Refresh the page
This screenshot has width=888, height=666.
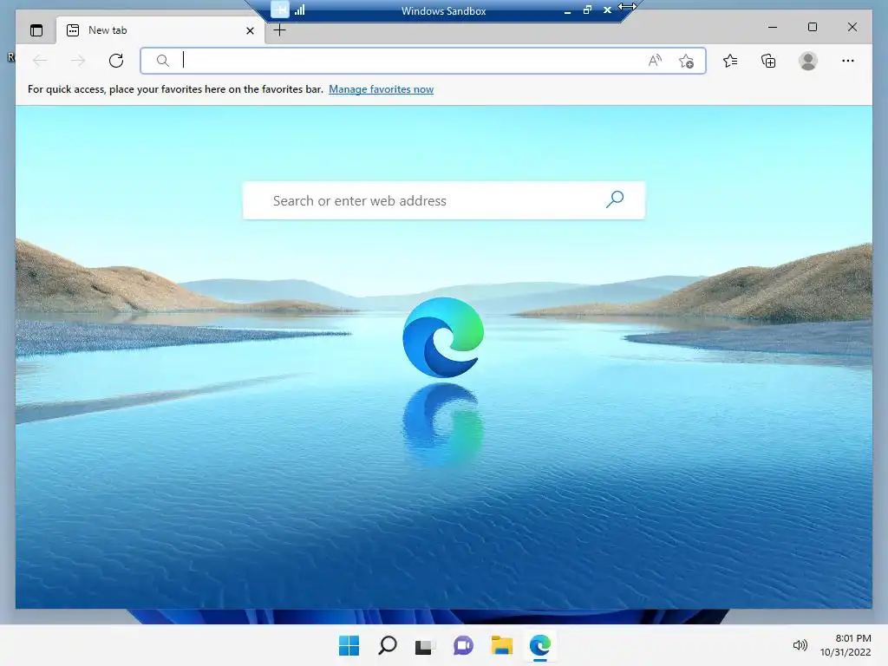pos(116,61)
